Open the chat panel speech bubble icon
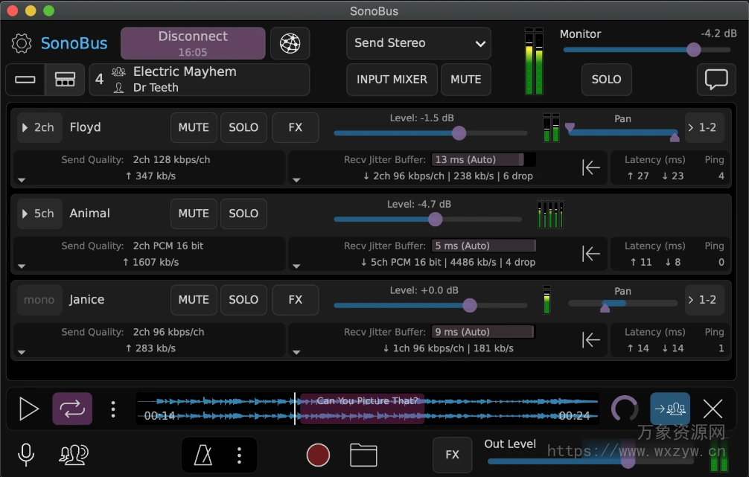The height and width of the screenshot is (477, 749). [715, 80]
